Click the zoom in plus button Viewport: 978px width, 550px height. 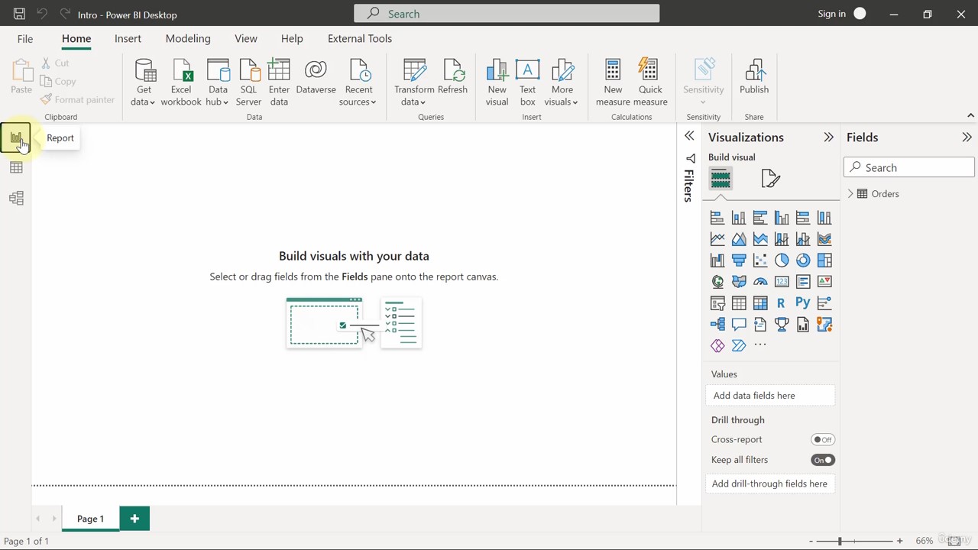click(899, 541)
